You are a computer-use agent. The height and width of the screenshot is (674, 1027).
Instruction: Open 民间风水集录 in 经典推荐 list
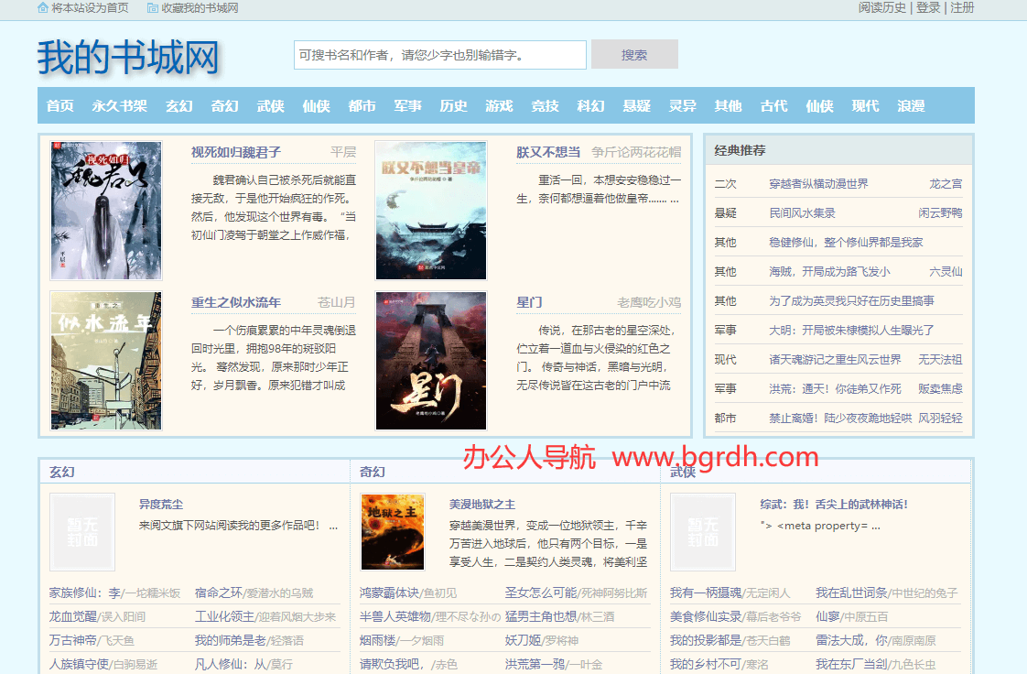tap(802, 213)
